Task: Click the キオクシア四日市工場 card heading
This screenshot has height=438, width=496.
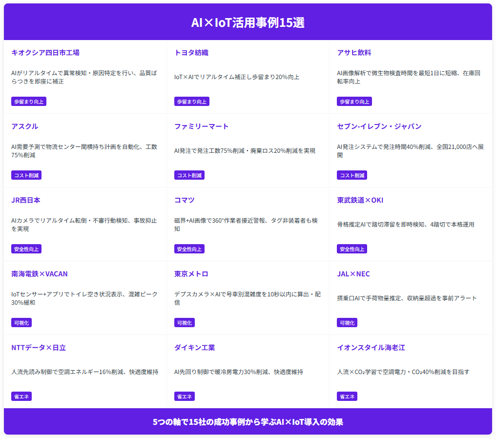Action: [45, 53]
